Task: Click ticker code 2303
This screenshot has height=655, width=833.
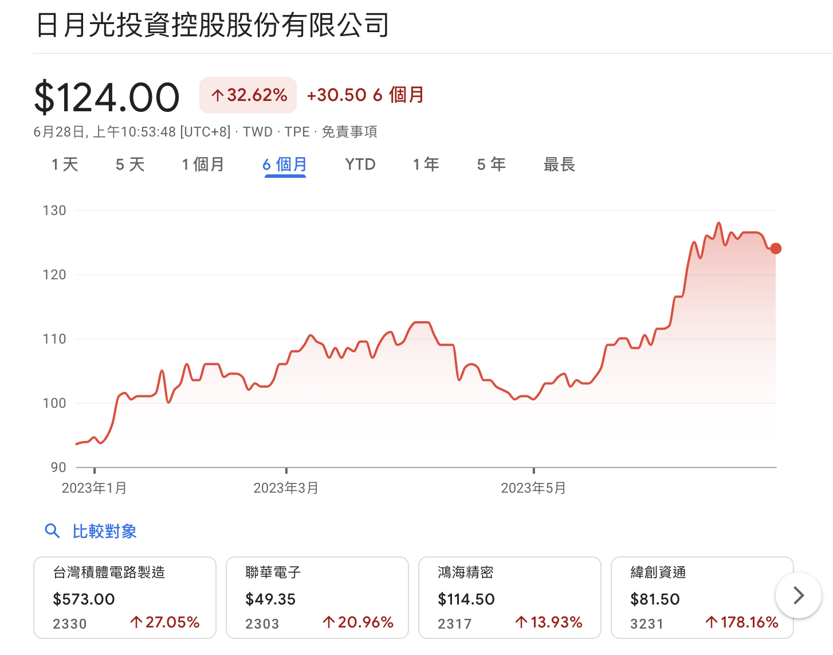Action: 262,624
